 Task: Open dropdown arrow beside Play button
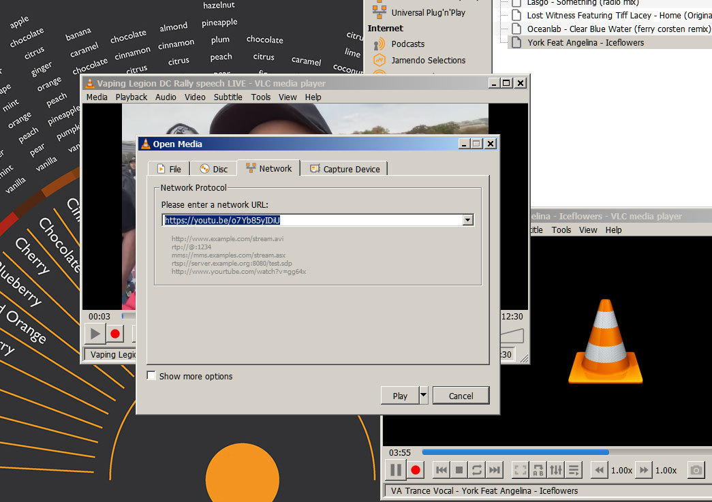423,395
